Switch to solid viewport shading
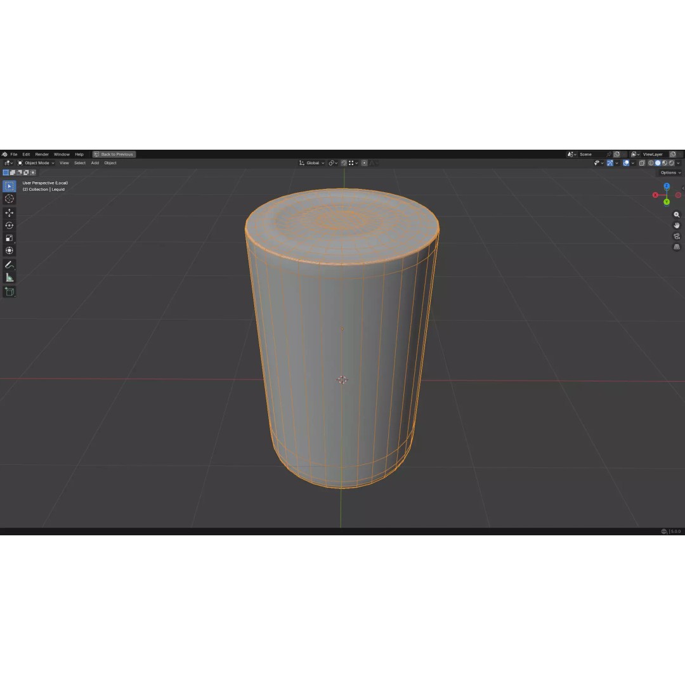 [x=658, y=163]
